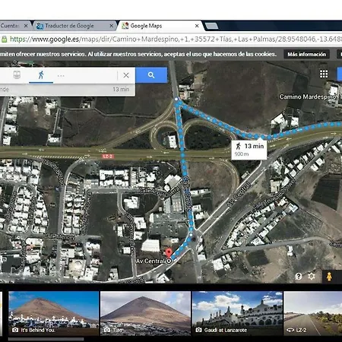Select the walking directions mode icon
Viewport: 342px width, 342px height.
pos(41,75)
